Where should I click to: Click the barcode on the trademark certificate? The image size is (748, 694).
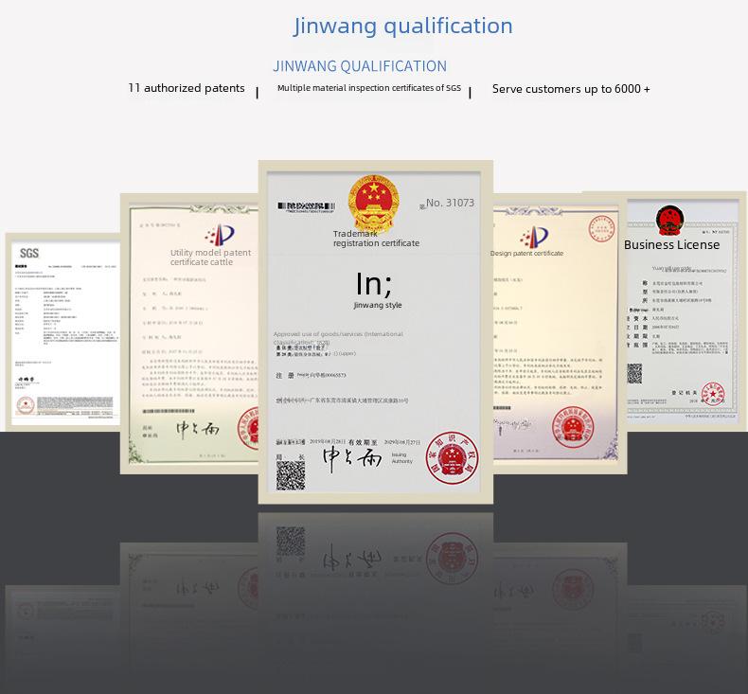pos(307,207)
